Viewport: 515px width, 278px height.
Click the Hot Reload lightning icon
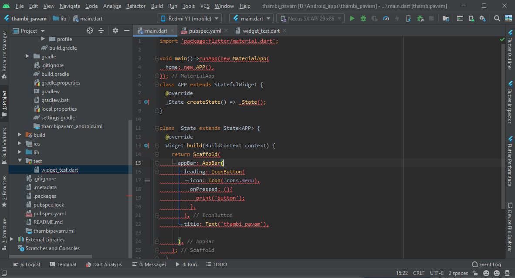(x=397, y=18)
